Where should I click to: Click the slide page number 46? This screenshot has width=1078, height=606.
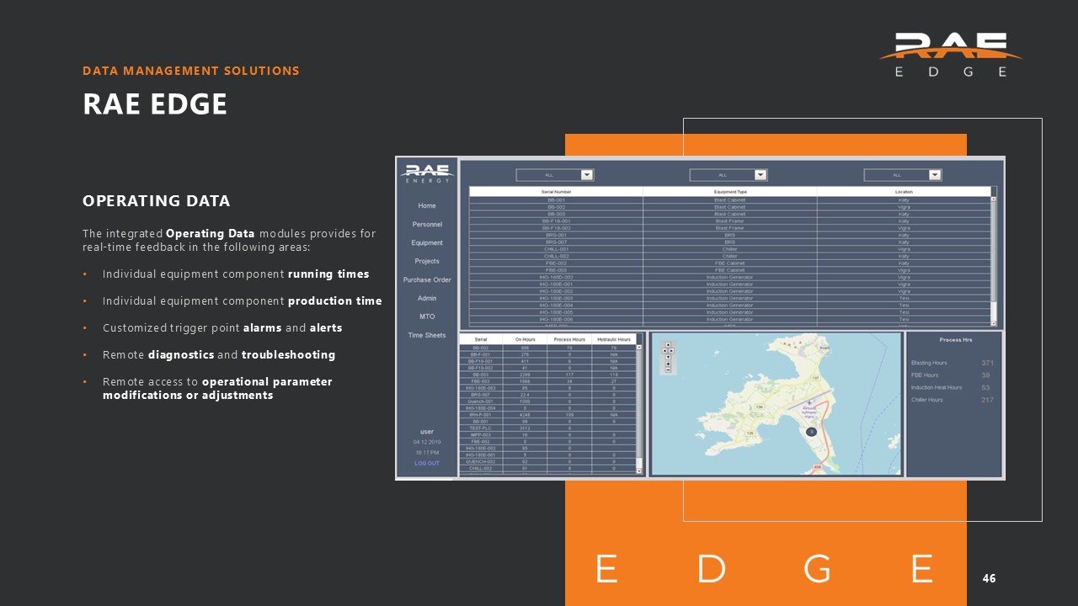pyautogui.click(x=989, y=578)
